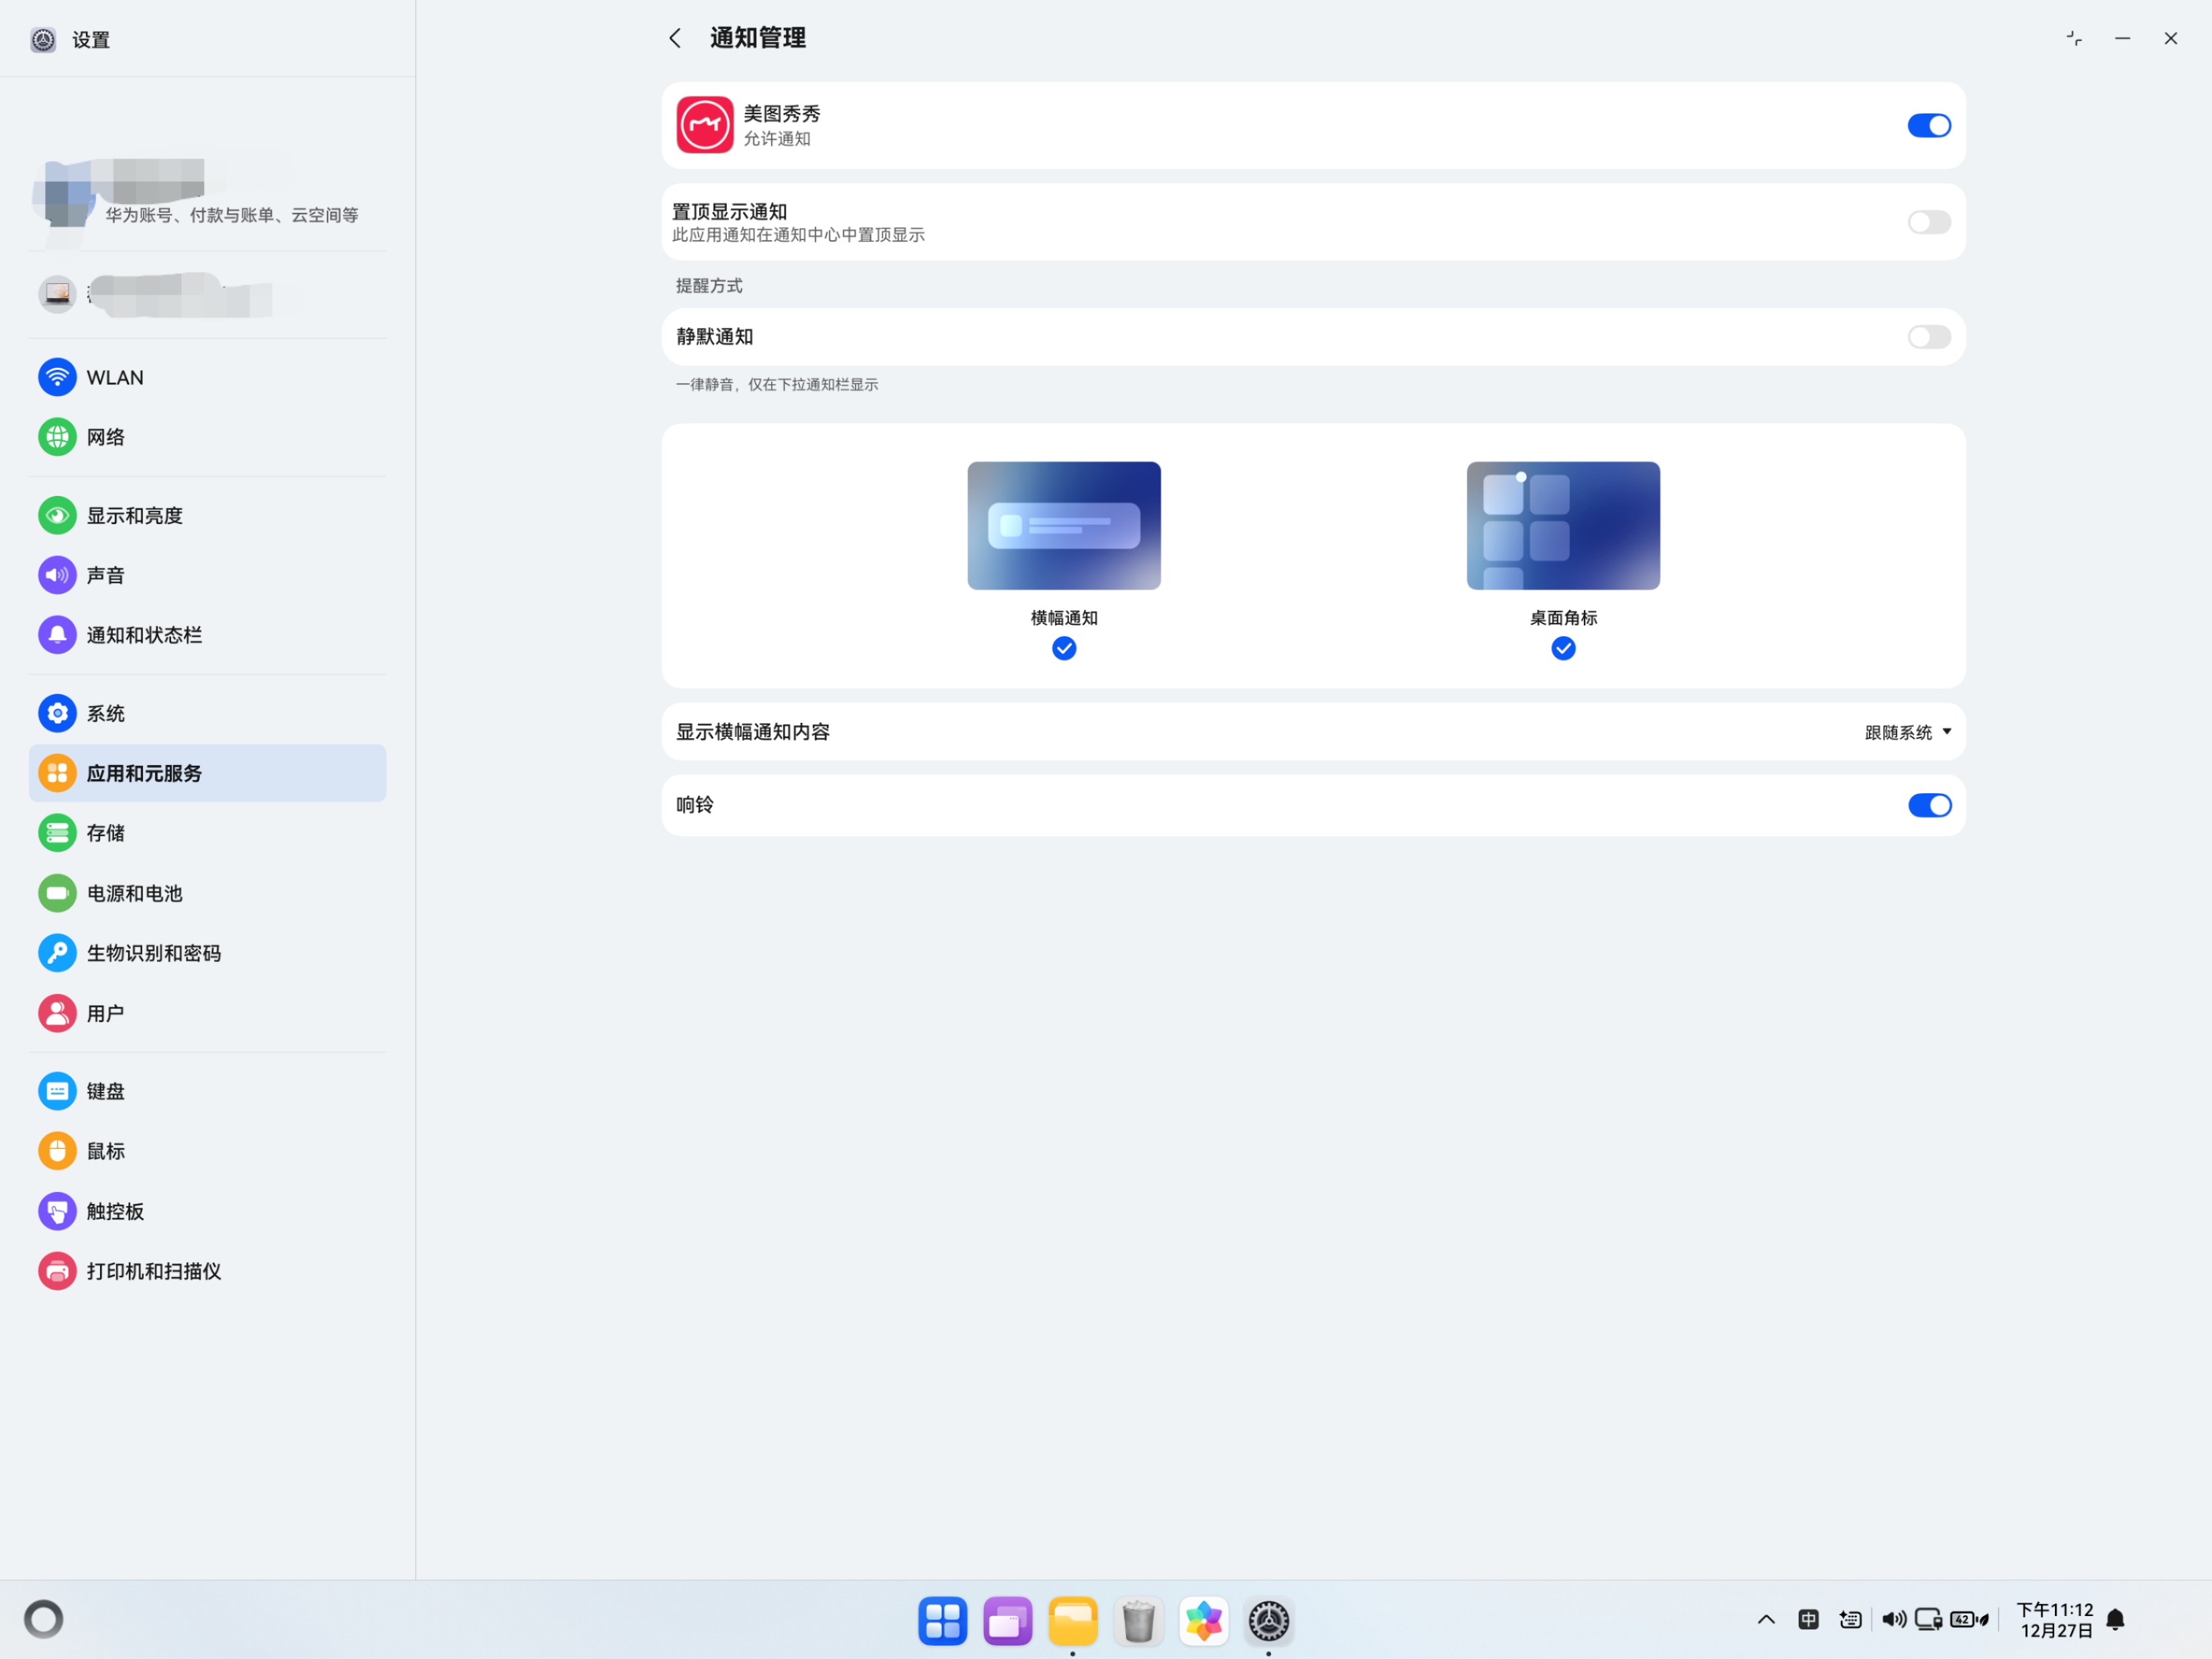This screenshot has width=2212, height=1659.
Task: Click the 横幅通知 preview thumbnail
Action: point(1064,525)
